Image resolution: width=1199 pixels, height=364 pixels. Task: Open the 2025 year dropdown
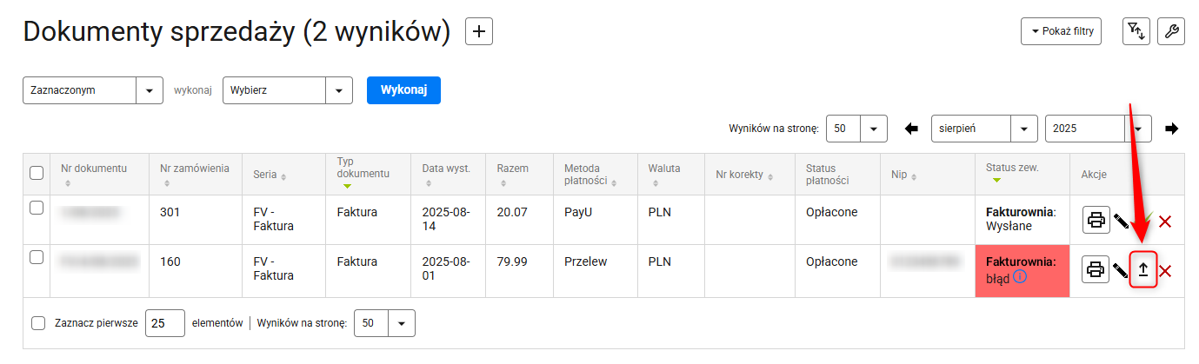(x=1098, y=129)
